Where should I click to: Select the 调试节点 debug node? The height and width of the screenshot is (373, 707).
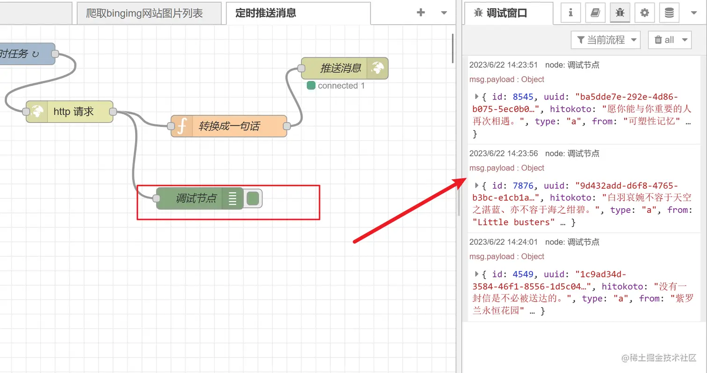(x=200, y=198)
